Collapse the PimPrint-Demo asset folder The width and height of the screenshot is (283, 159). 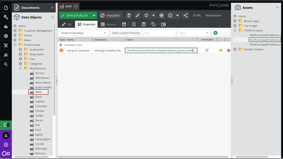235,30
